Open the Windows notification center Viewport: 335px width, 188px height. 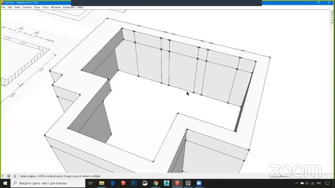(x=328, y=183)
